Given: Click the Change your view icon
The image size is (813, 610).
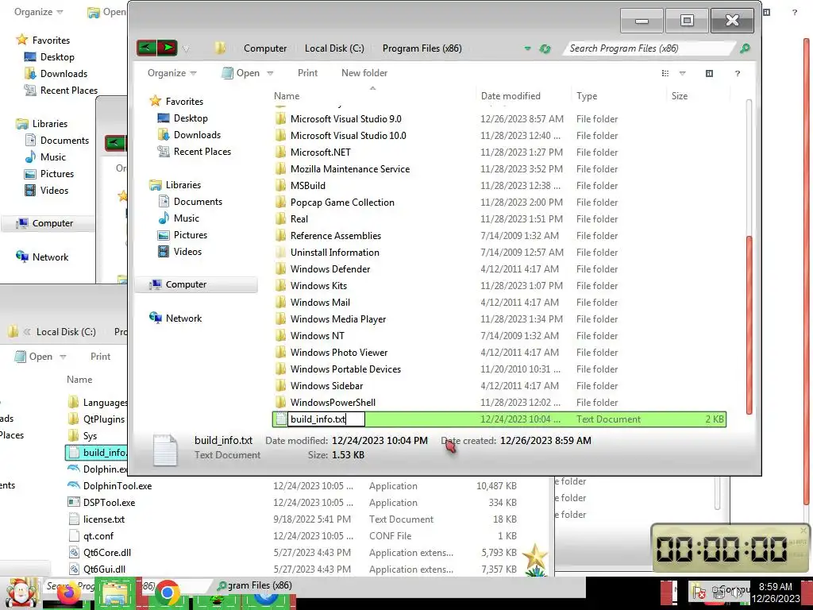Looking at the screenshot, I should [665, 74].
